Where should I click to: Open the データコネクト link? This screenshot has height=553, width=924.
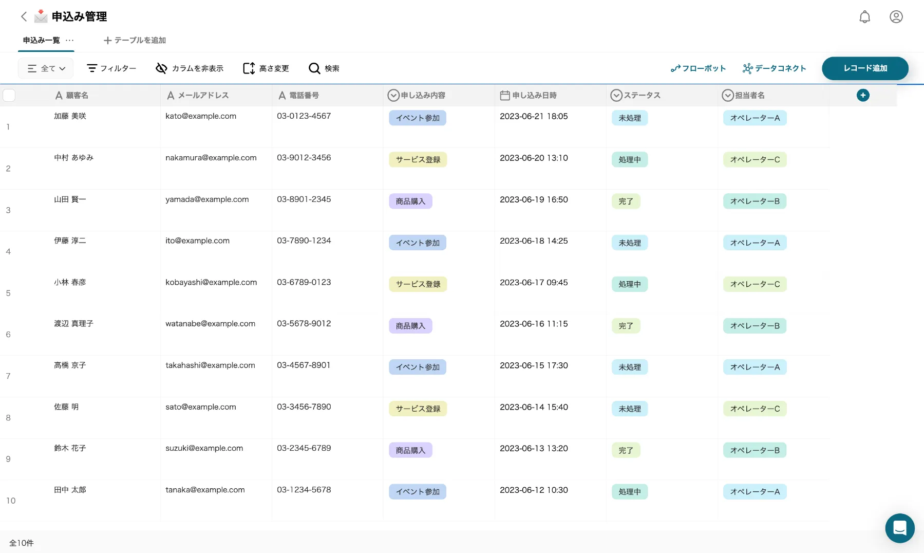pyautogui.click(x=774, y=68)
